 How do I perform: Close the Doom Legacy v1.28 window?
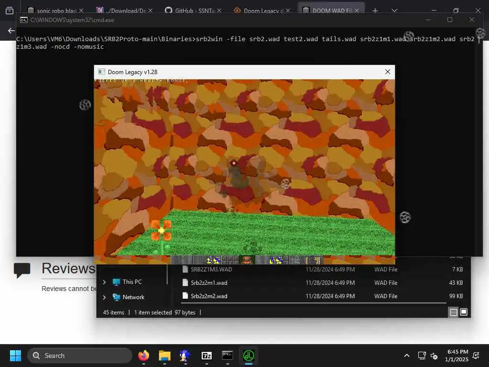coord(388,72)
